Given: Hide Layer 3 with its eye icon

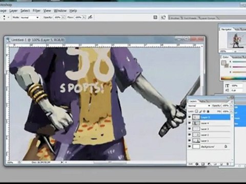Looking at the screenshot, I should [189, 129].
